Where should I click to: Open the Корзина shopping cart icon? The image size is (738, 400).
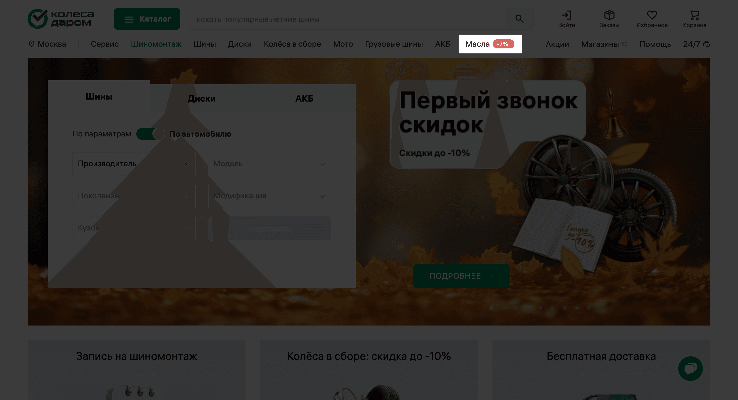(x=695, y=15)
